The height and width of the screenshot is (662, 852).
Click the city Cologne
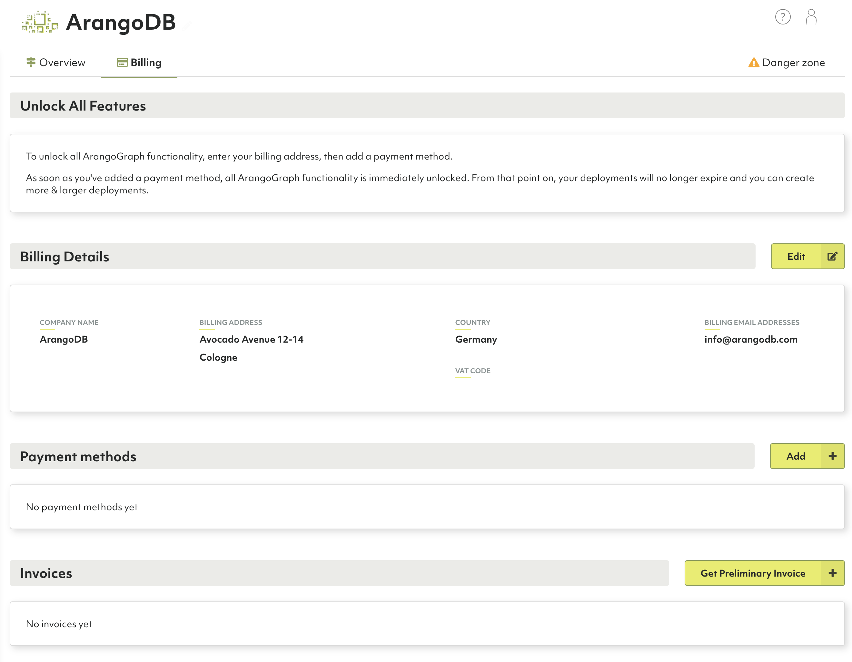pyautogui.click(x=218, y=357)
